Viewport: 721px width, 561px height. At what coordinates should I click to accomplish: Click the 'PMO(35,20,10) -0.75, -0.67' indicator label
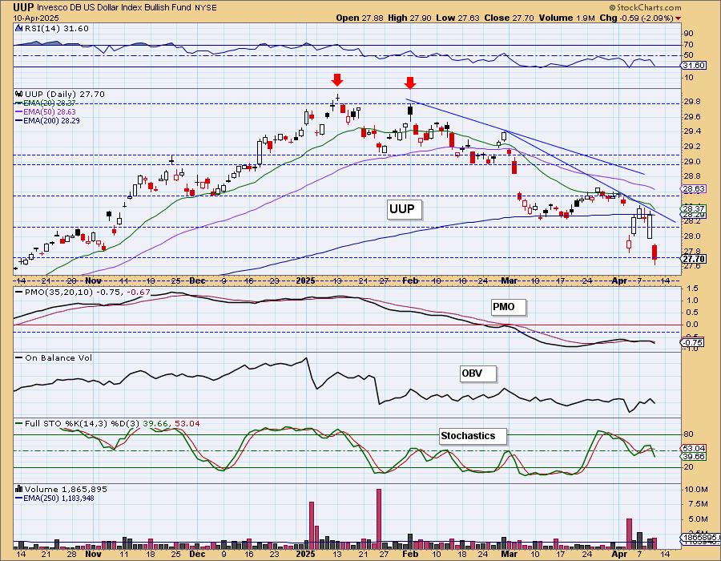pos(88,292)
